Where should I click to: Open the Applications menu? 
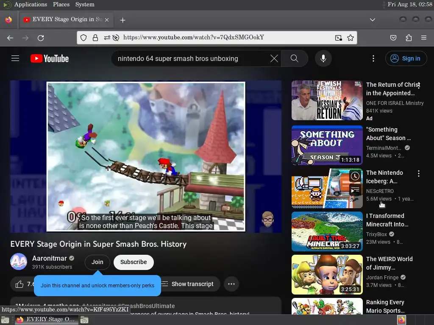coord(31,4)
